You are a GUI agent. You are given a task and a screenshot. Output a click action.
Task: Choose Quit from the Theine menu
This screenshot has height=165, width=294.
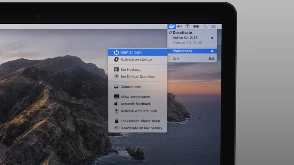[176, 59]
